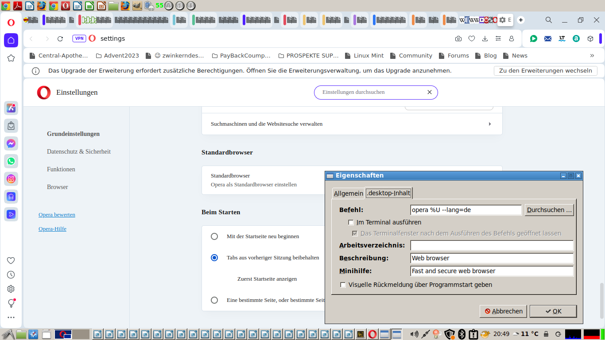Click the LanguageTool LT extension icon
This screenshot has width=605, height=340.
[562, 39]
